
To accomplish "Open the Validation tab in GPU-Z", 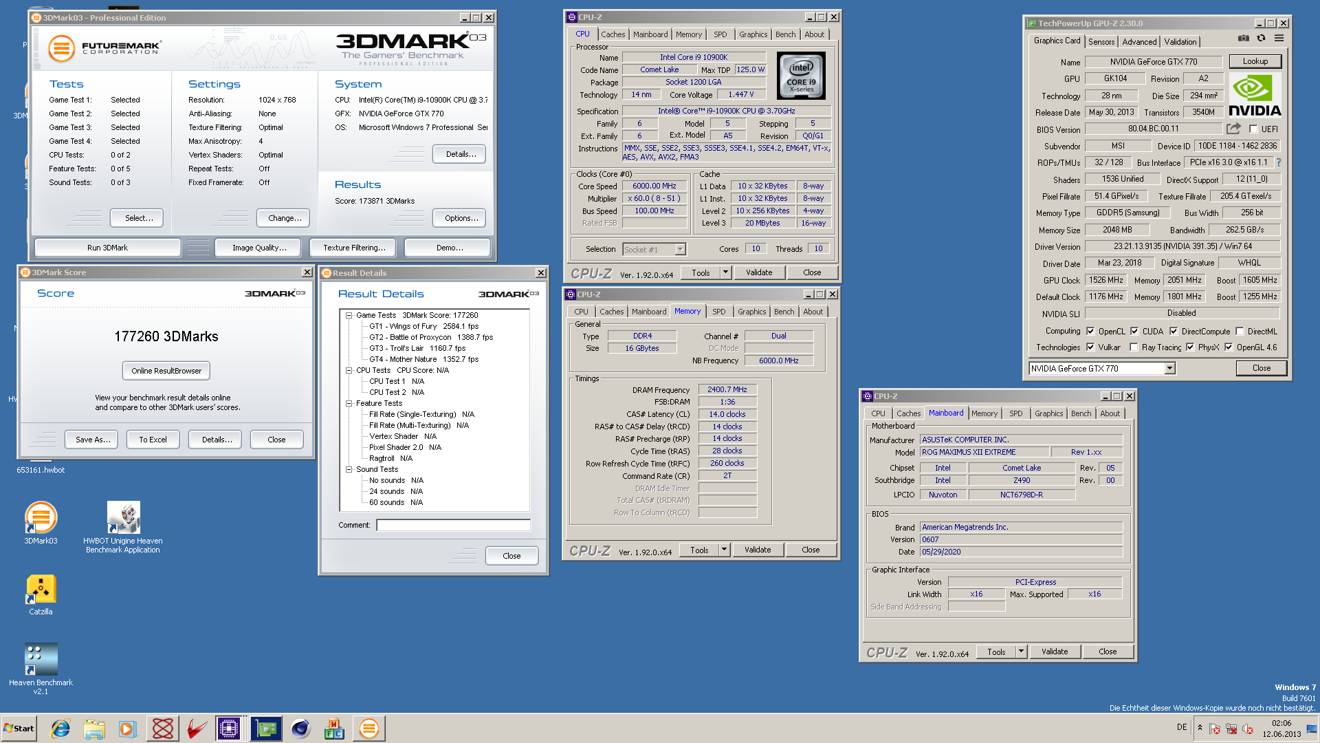I will click(x=1180, y=42).
